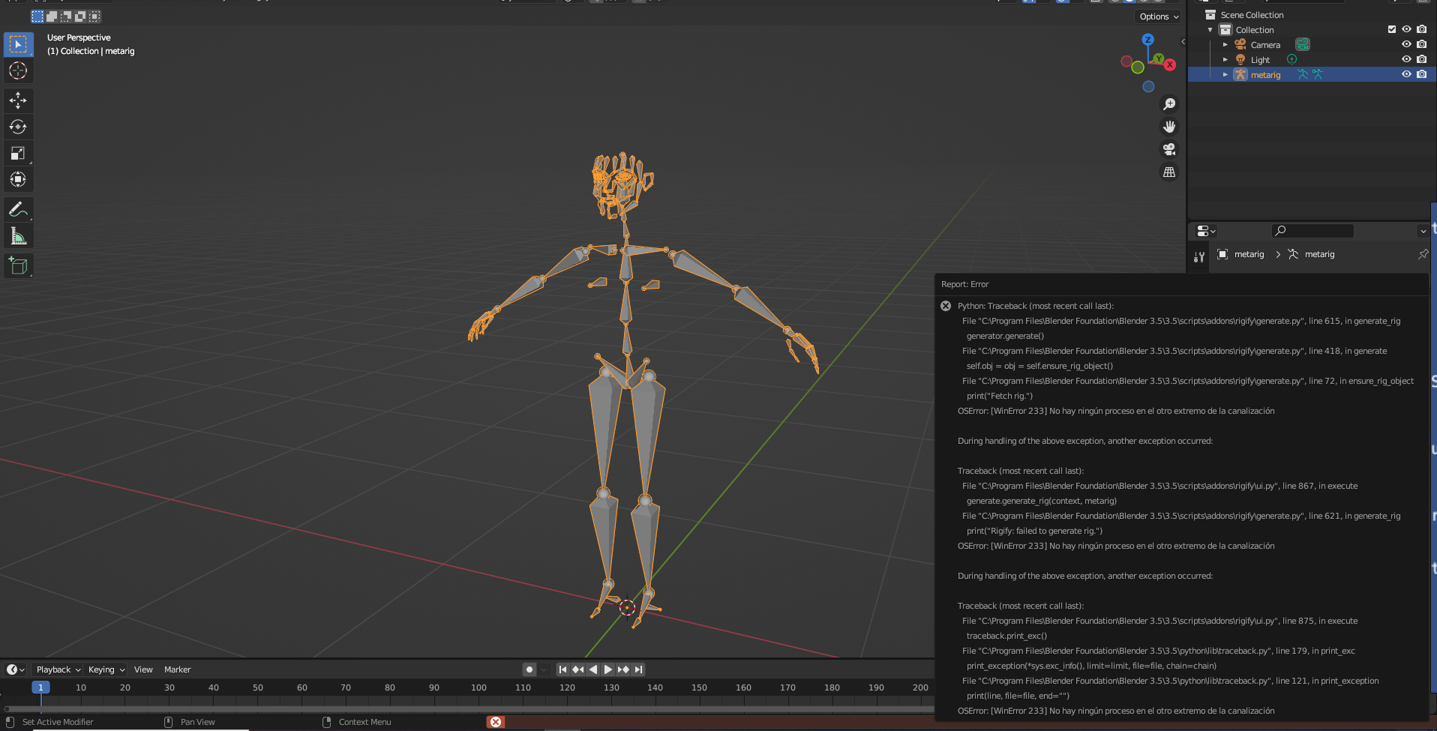This screenshot has height=731, width=1437.
Task: Select the Annotate tool
Action: [x=18, y=209]
